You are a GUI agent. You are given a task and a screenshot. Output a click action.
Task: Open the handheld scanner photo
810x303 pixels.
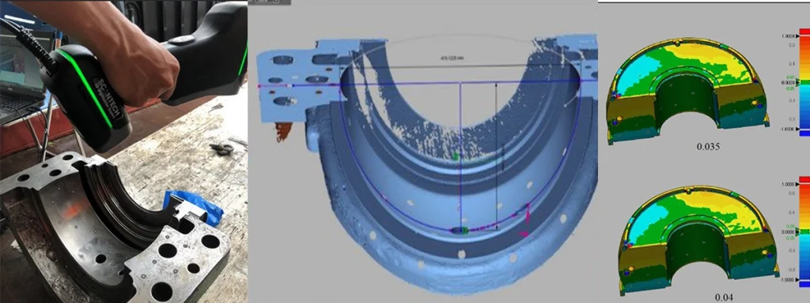124,151
